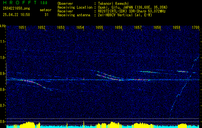The width and height of the screenshot is (202, 128).
Task: Click the 0.8 kHz frequency label
Action: point(3,90)
